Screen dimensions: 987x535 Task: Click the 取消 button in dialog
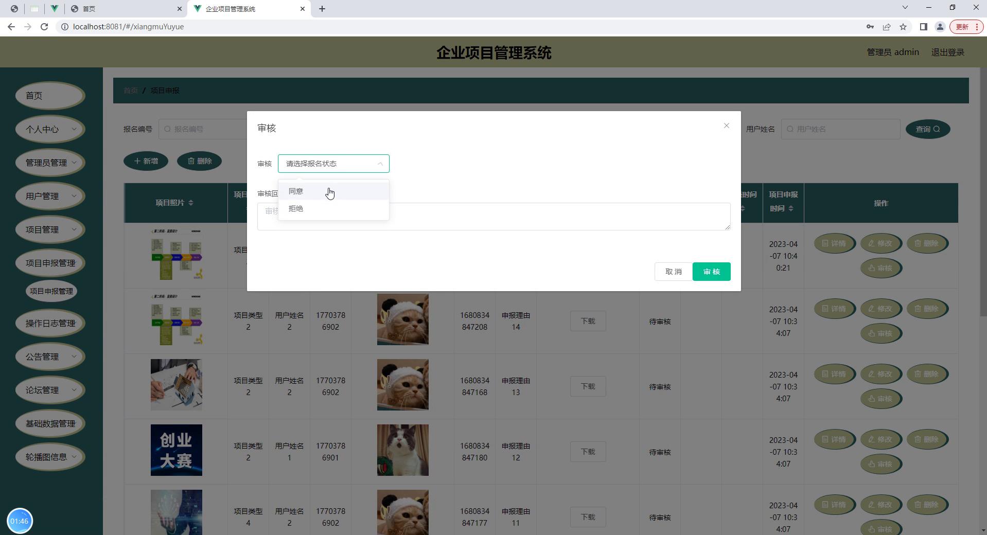(x=673, y=272)
